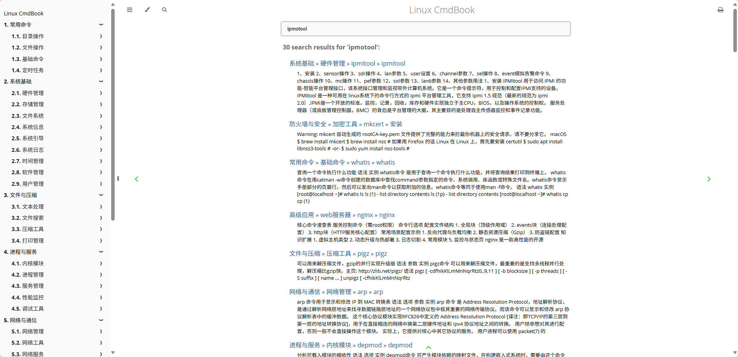Open '1.3. 基础命令' in sidebar
This screenshot has height=357, width=738.
tap(28, 59)
